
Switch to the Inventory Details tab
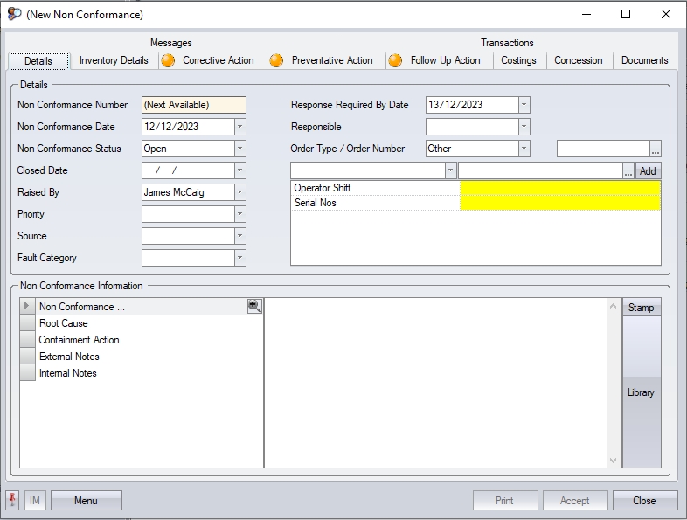(x=114, y=60)
